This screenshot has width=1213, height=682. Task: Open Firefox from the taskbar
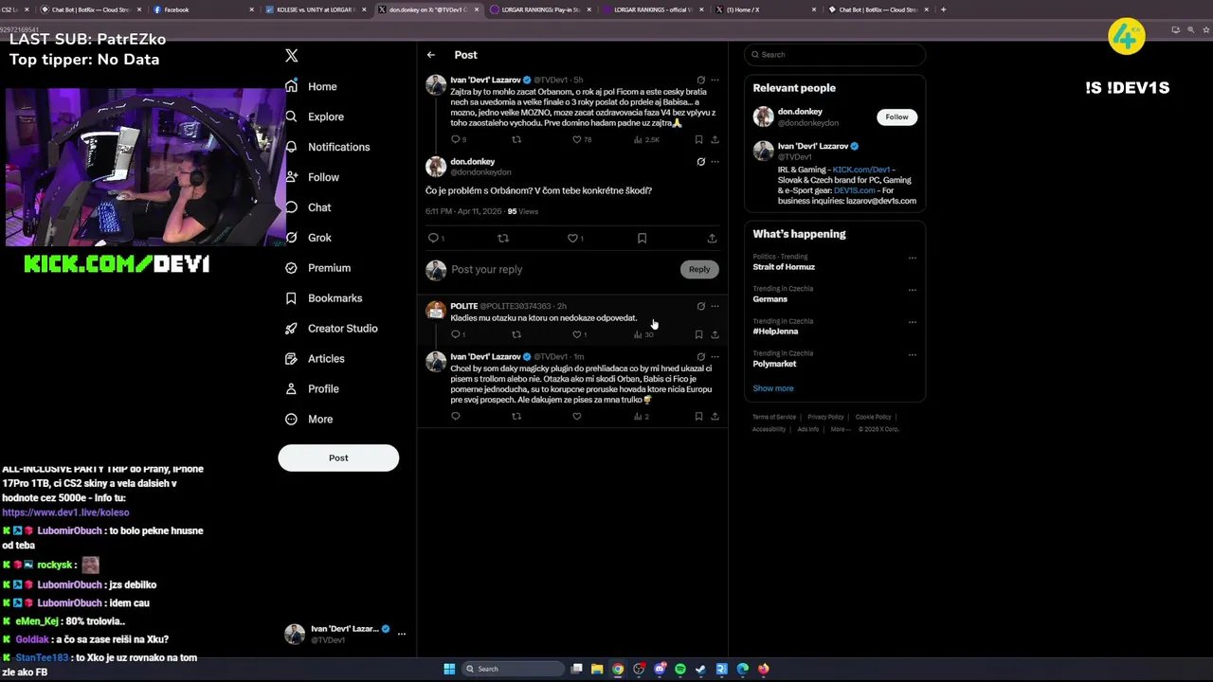point(764,669)
